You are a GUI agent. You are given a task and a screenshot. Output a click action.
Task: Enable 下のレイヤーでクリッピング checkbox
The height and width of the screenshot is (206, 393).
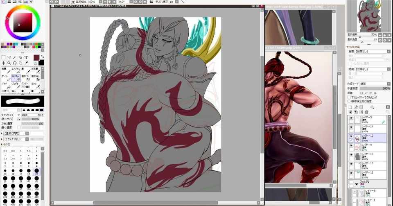[x=349, y=97]
